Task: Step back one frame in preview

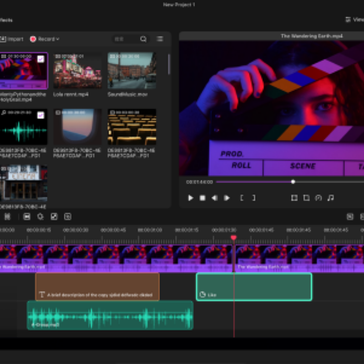Action: 214,198
